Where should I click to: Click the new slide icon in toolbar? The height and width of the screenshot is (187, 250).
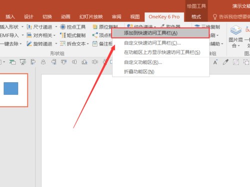(x=12, y=62)
